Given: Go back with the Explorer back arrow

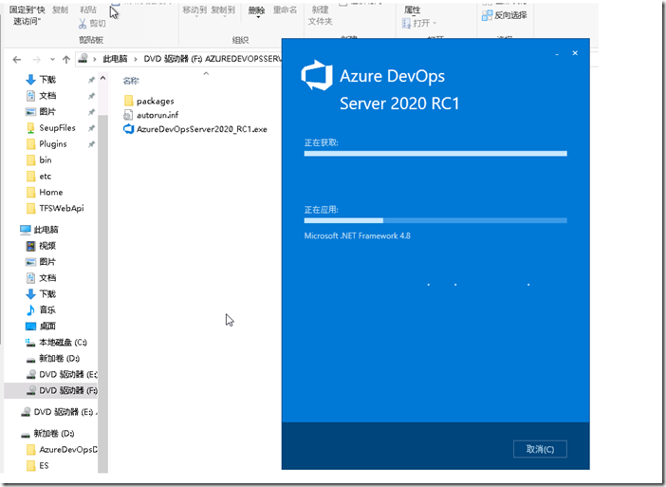Looking at the screenshot, I should pos(17,60).
